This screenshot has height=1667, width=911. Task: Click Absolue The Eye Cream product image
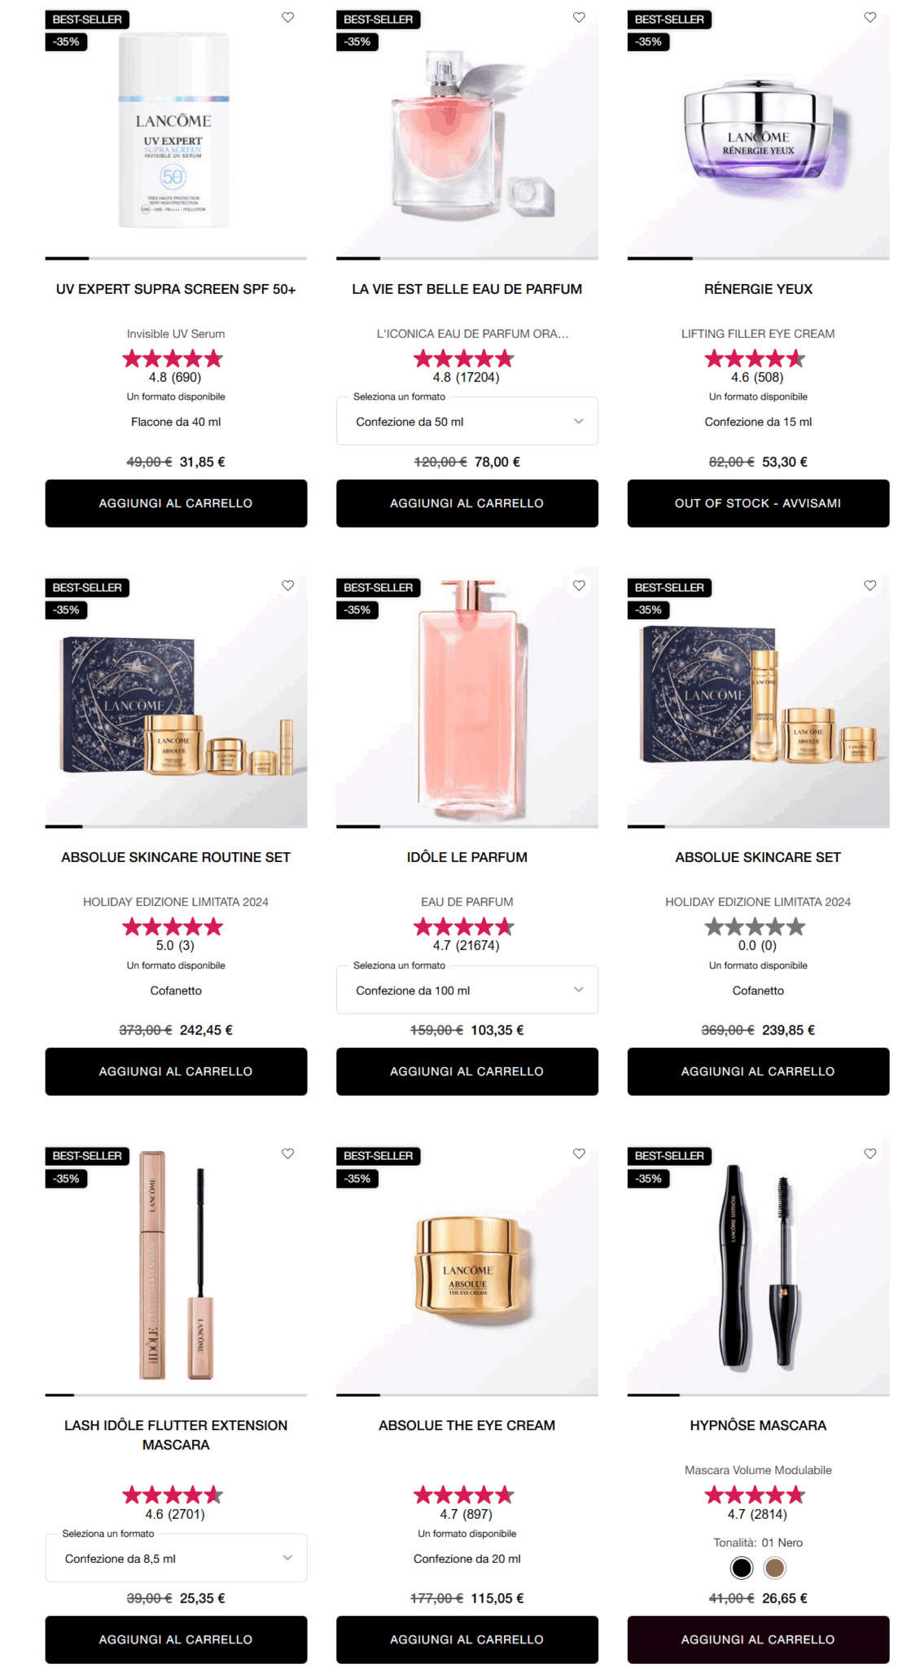click(x=467, y=1267)
